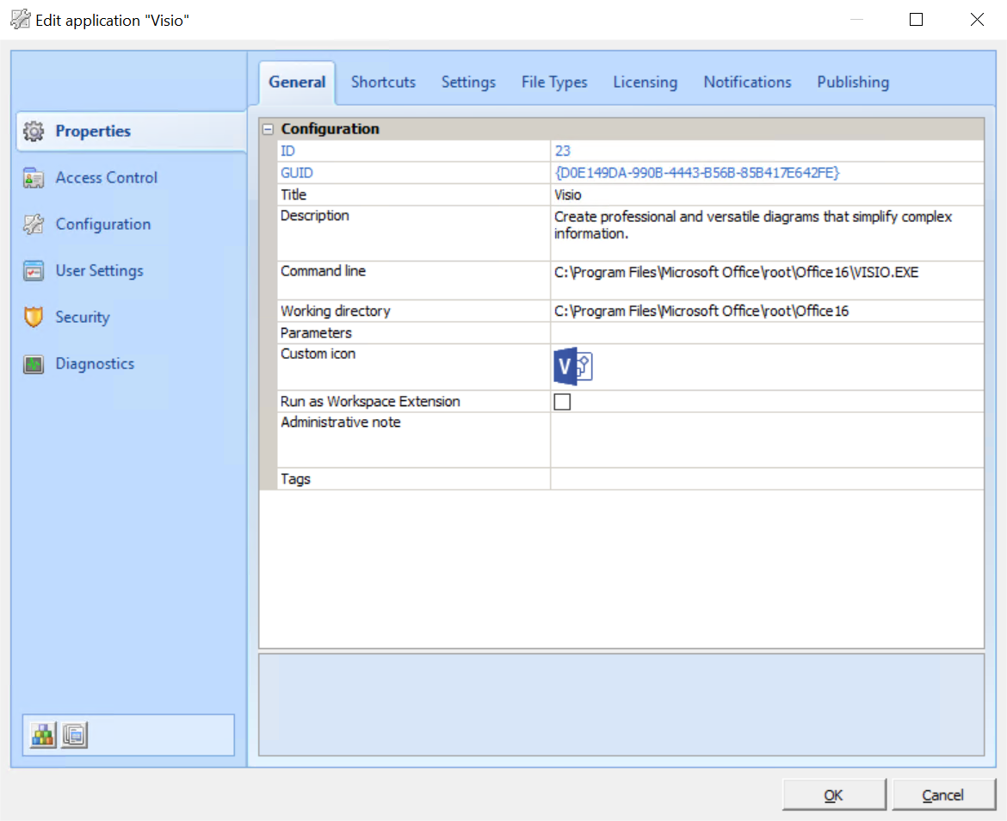Click the Tags label

[x=295, y=479]
